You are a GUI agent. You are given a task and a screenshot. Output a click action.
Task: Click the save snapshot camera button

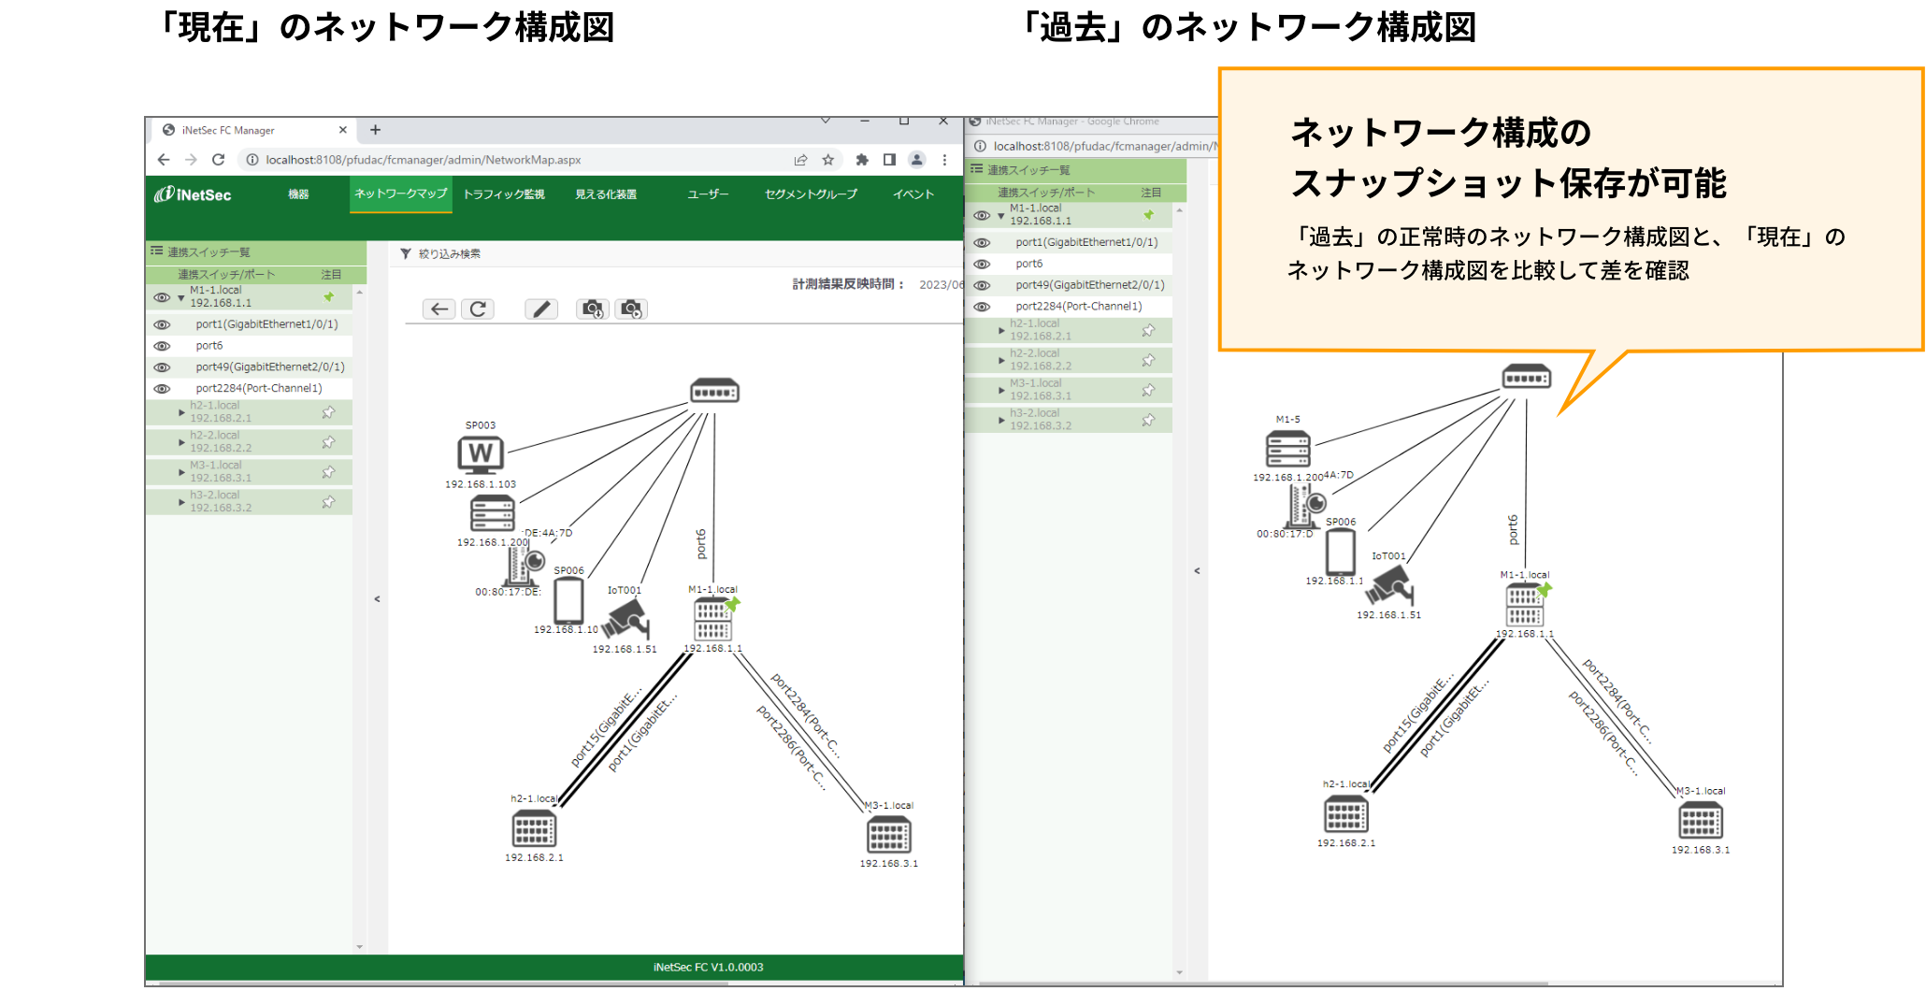593,309
